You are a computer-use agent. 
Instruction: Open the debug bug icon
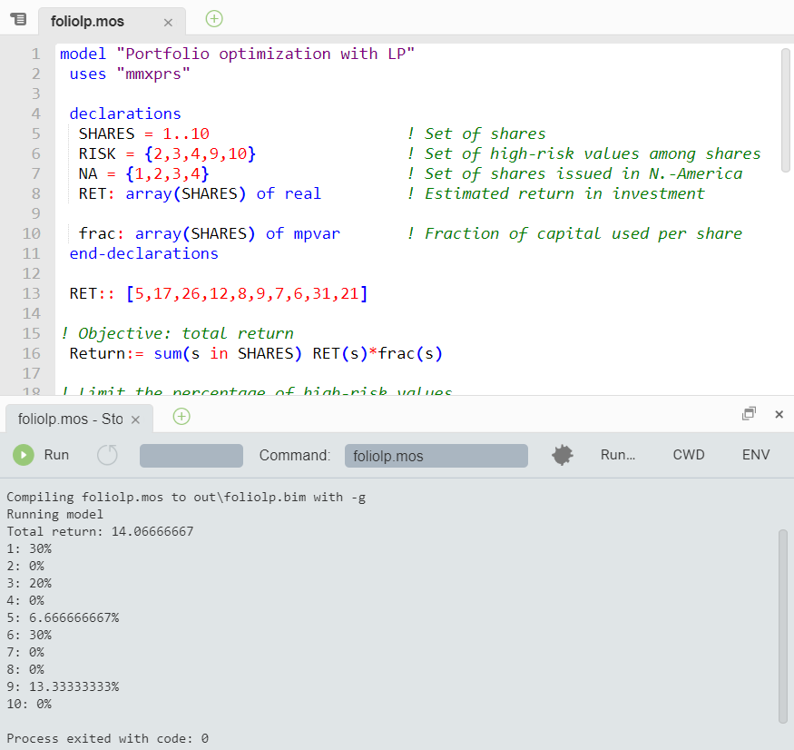562,455
